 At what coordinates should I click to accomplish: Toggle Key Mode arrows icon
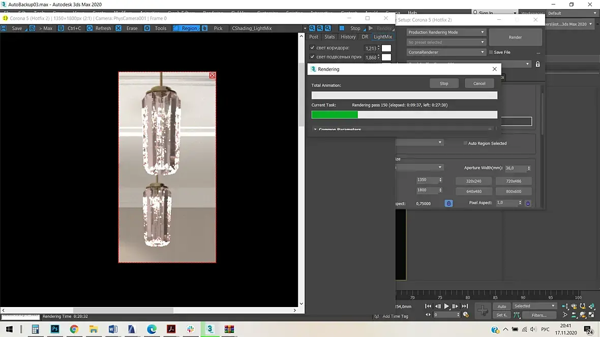[428, 315]
